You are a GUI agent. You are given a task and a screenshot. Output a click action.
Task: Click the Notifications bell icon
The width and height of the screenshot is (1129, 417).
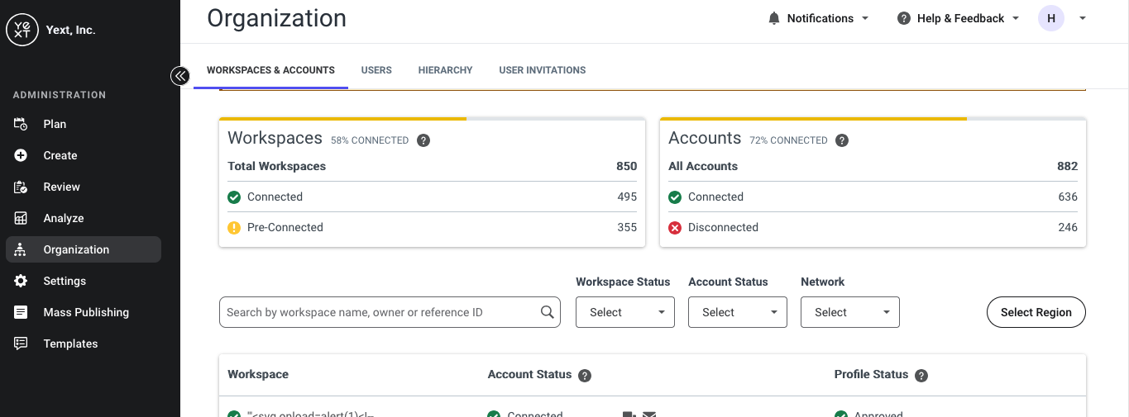tap(774, 18)
